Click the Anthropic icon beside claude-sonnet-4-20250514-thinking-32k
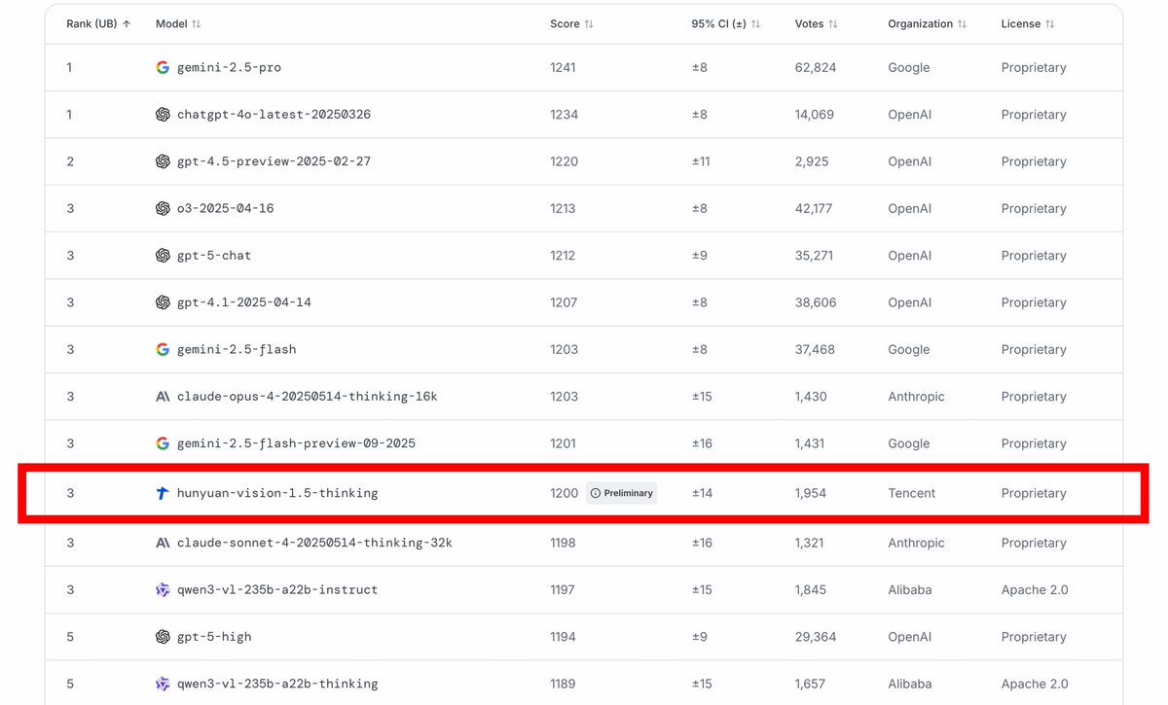The height and width of the screenshot is (705, 1168). tap(163, 543)
